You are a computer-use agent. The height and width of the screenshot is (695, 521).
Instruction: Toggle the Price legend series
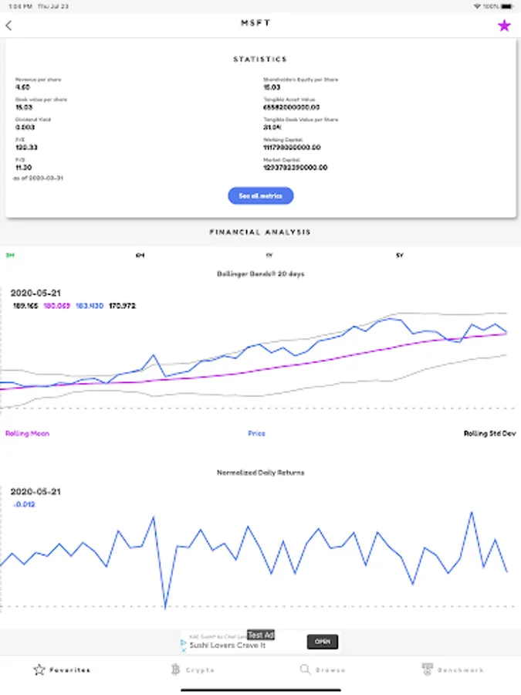[256, 434]
